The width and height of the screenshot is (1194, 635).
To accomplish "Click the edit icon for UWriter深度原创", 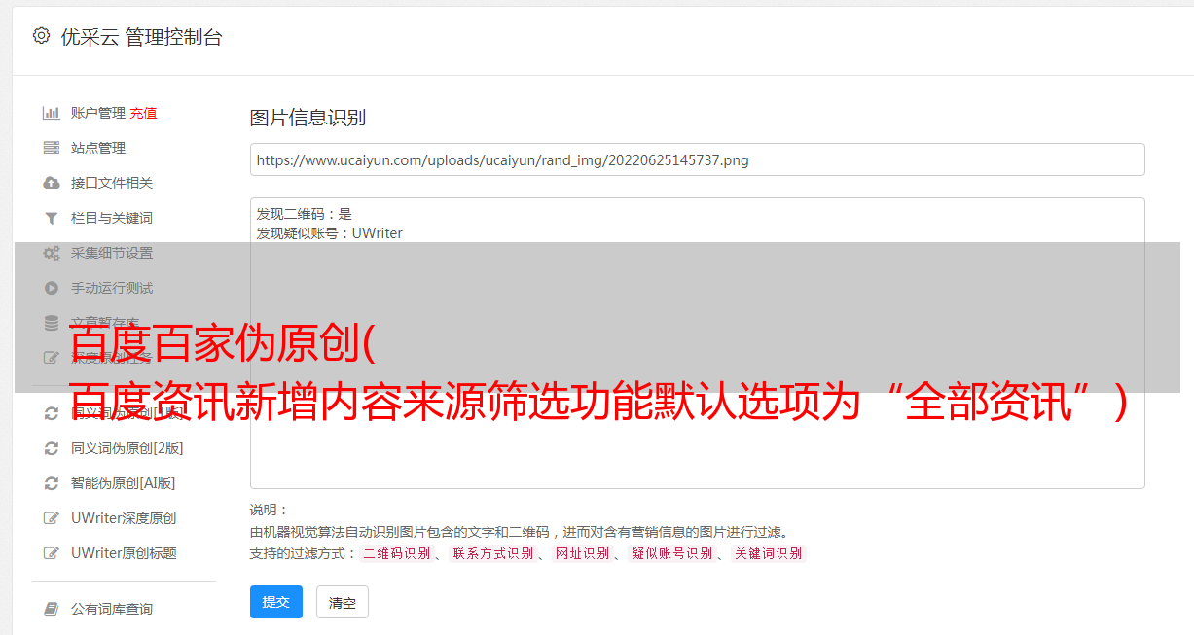I will pyautogui.click(x=52, y=518).
